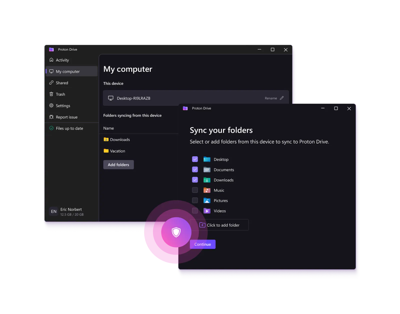400x314 pixels.
Task: Click the Add folders button
Action: [118, 165]
